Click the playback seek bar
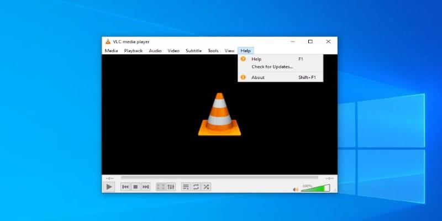This screenshot has width=442, height=221. point(219,178)
